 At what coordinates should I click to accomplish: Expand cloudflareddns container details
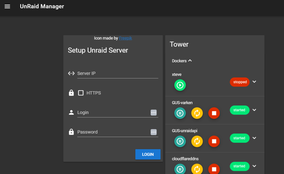point(254,166)
